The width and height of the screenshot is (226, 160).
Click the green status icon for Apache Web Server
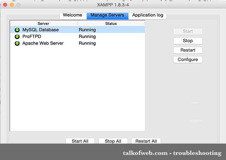click(x=17, y=43)
